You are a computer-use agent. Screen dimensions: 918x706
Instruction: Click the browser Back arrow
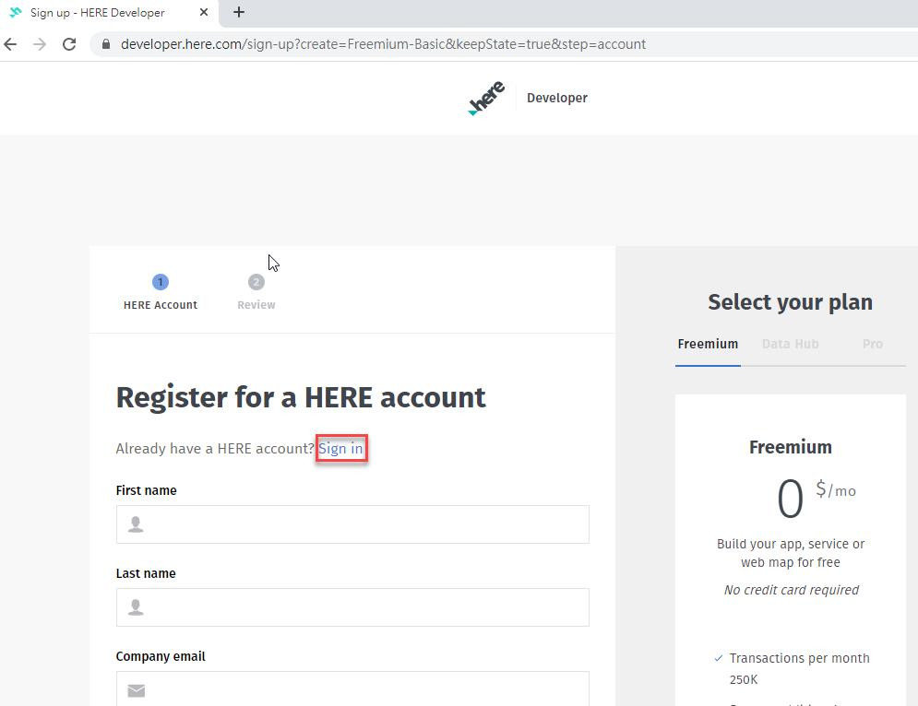coord(10,44)
